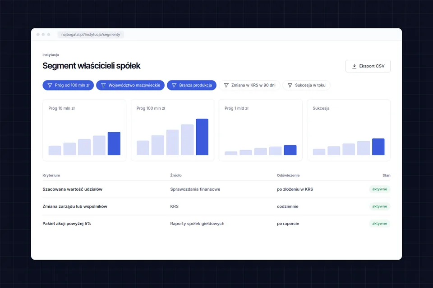Click the address bar showing najbogatsi.pl/instytucja/segmenty
This screenshot has width=433, height=288.
click(91, 35)
